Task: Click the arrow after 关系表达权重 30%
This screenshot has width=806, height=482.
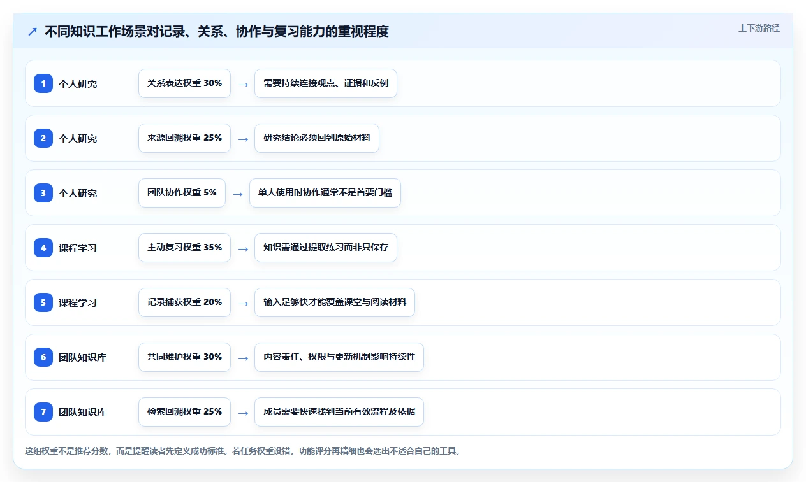Action: (243, 84)
